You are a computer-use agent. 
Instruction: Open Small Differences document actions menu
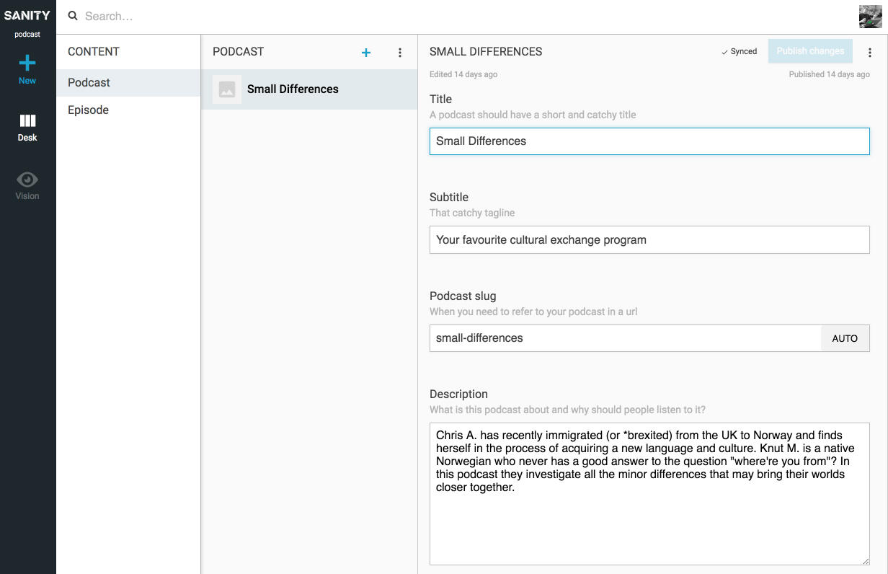[x=869, y=53]
